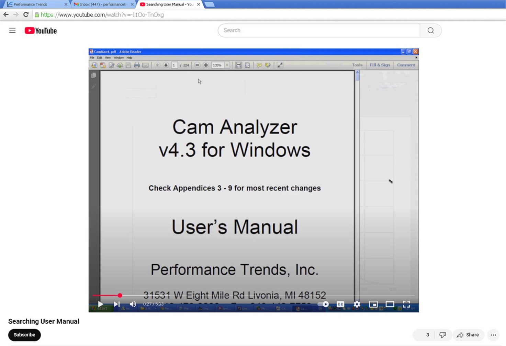
Task: Click the YouTube search magnifier button
Action: pos(430,31)
